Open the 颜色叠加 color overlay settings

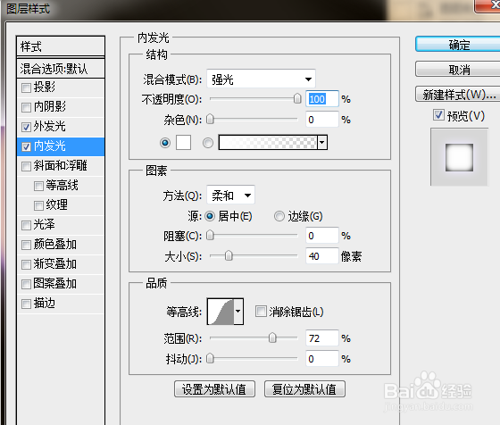(54, 245)
